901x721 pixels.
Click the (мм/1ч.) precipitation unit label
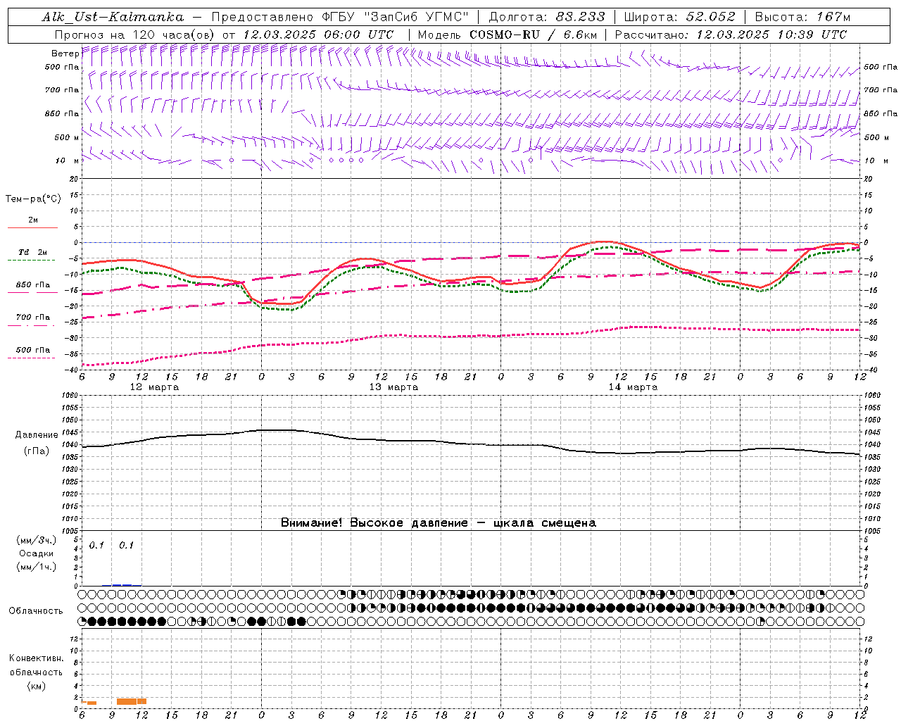(x=37, y=567)
